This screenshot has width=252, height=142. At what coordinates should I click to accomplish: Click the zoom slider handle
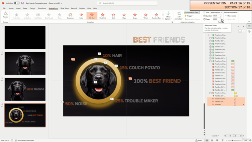233,140
